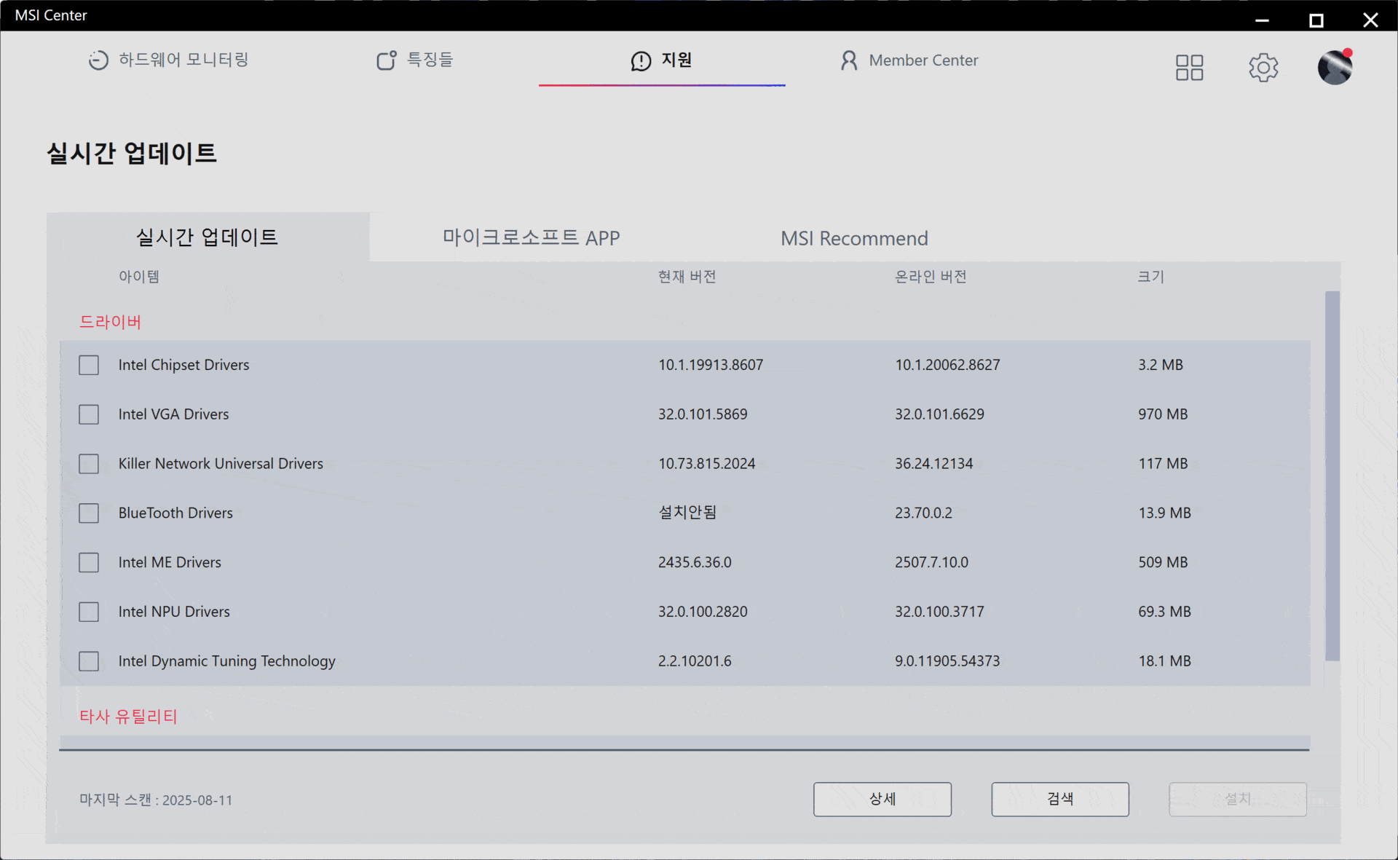Click current version 10.1.19913.8607
This screenshot has height=860, width=1398.
coord(711,365)
